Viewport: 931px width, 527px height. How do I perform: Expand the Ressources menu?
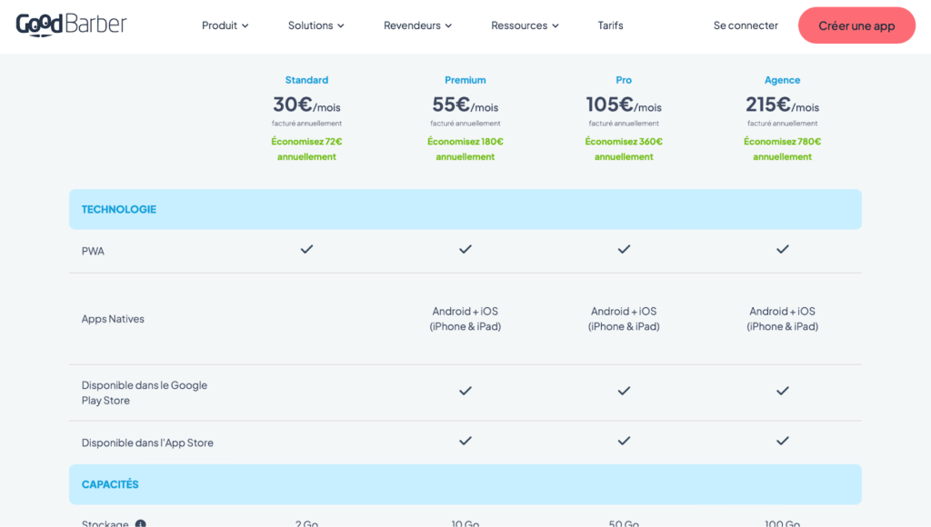525,25
